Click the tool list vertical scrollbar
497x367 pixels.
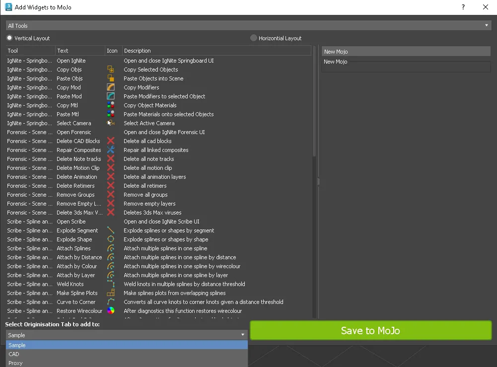(314, 101)
